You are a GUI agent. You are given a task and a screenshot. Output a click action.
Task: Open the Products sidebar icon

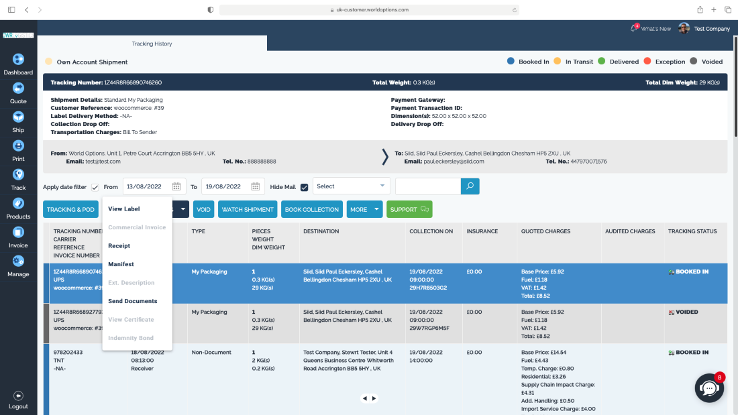(18, 204)
